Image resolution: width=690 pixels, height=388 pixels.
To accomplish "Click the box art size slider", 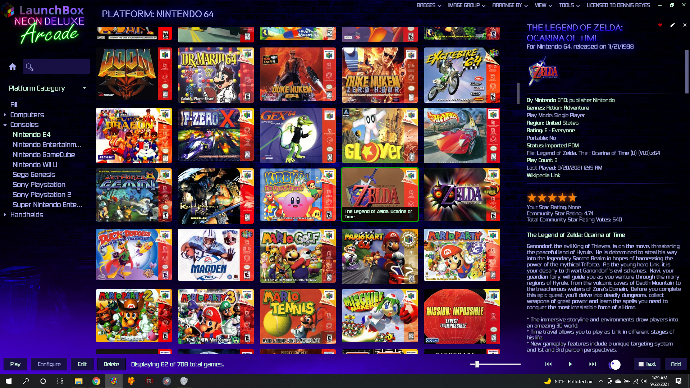I will [x=477, y=364].
